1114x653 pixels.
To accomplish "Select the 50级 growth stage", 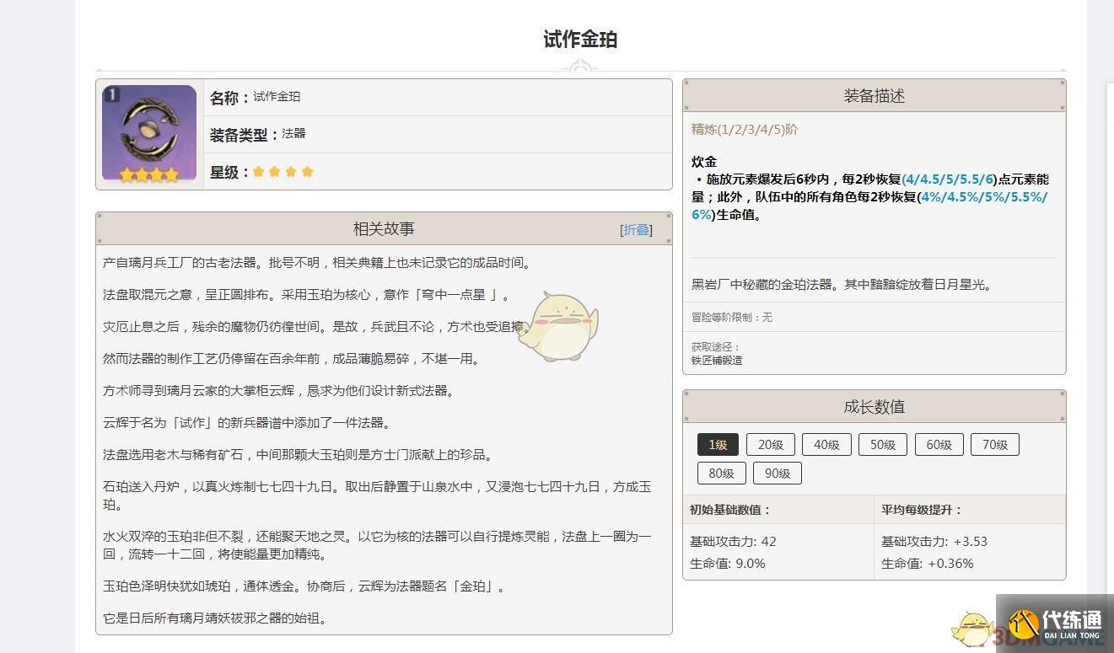I will [882, 444].
